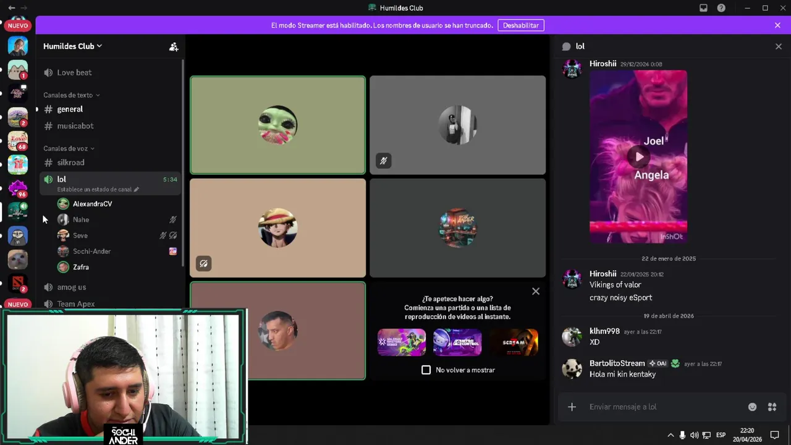This screenshot has width=791, height=445.
Task: Open the general text channel
Action: pos(110,109)
